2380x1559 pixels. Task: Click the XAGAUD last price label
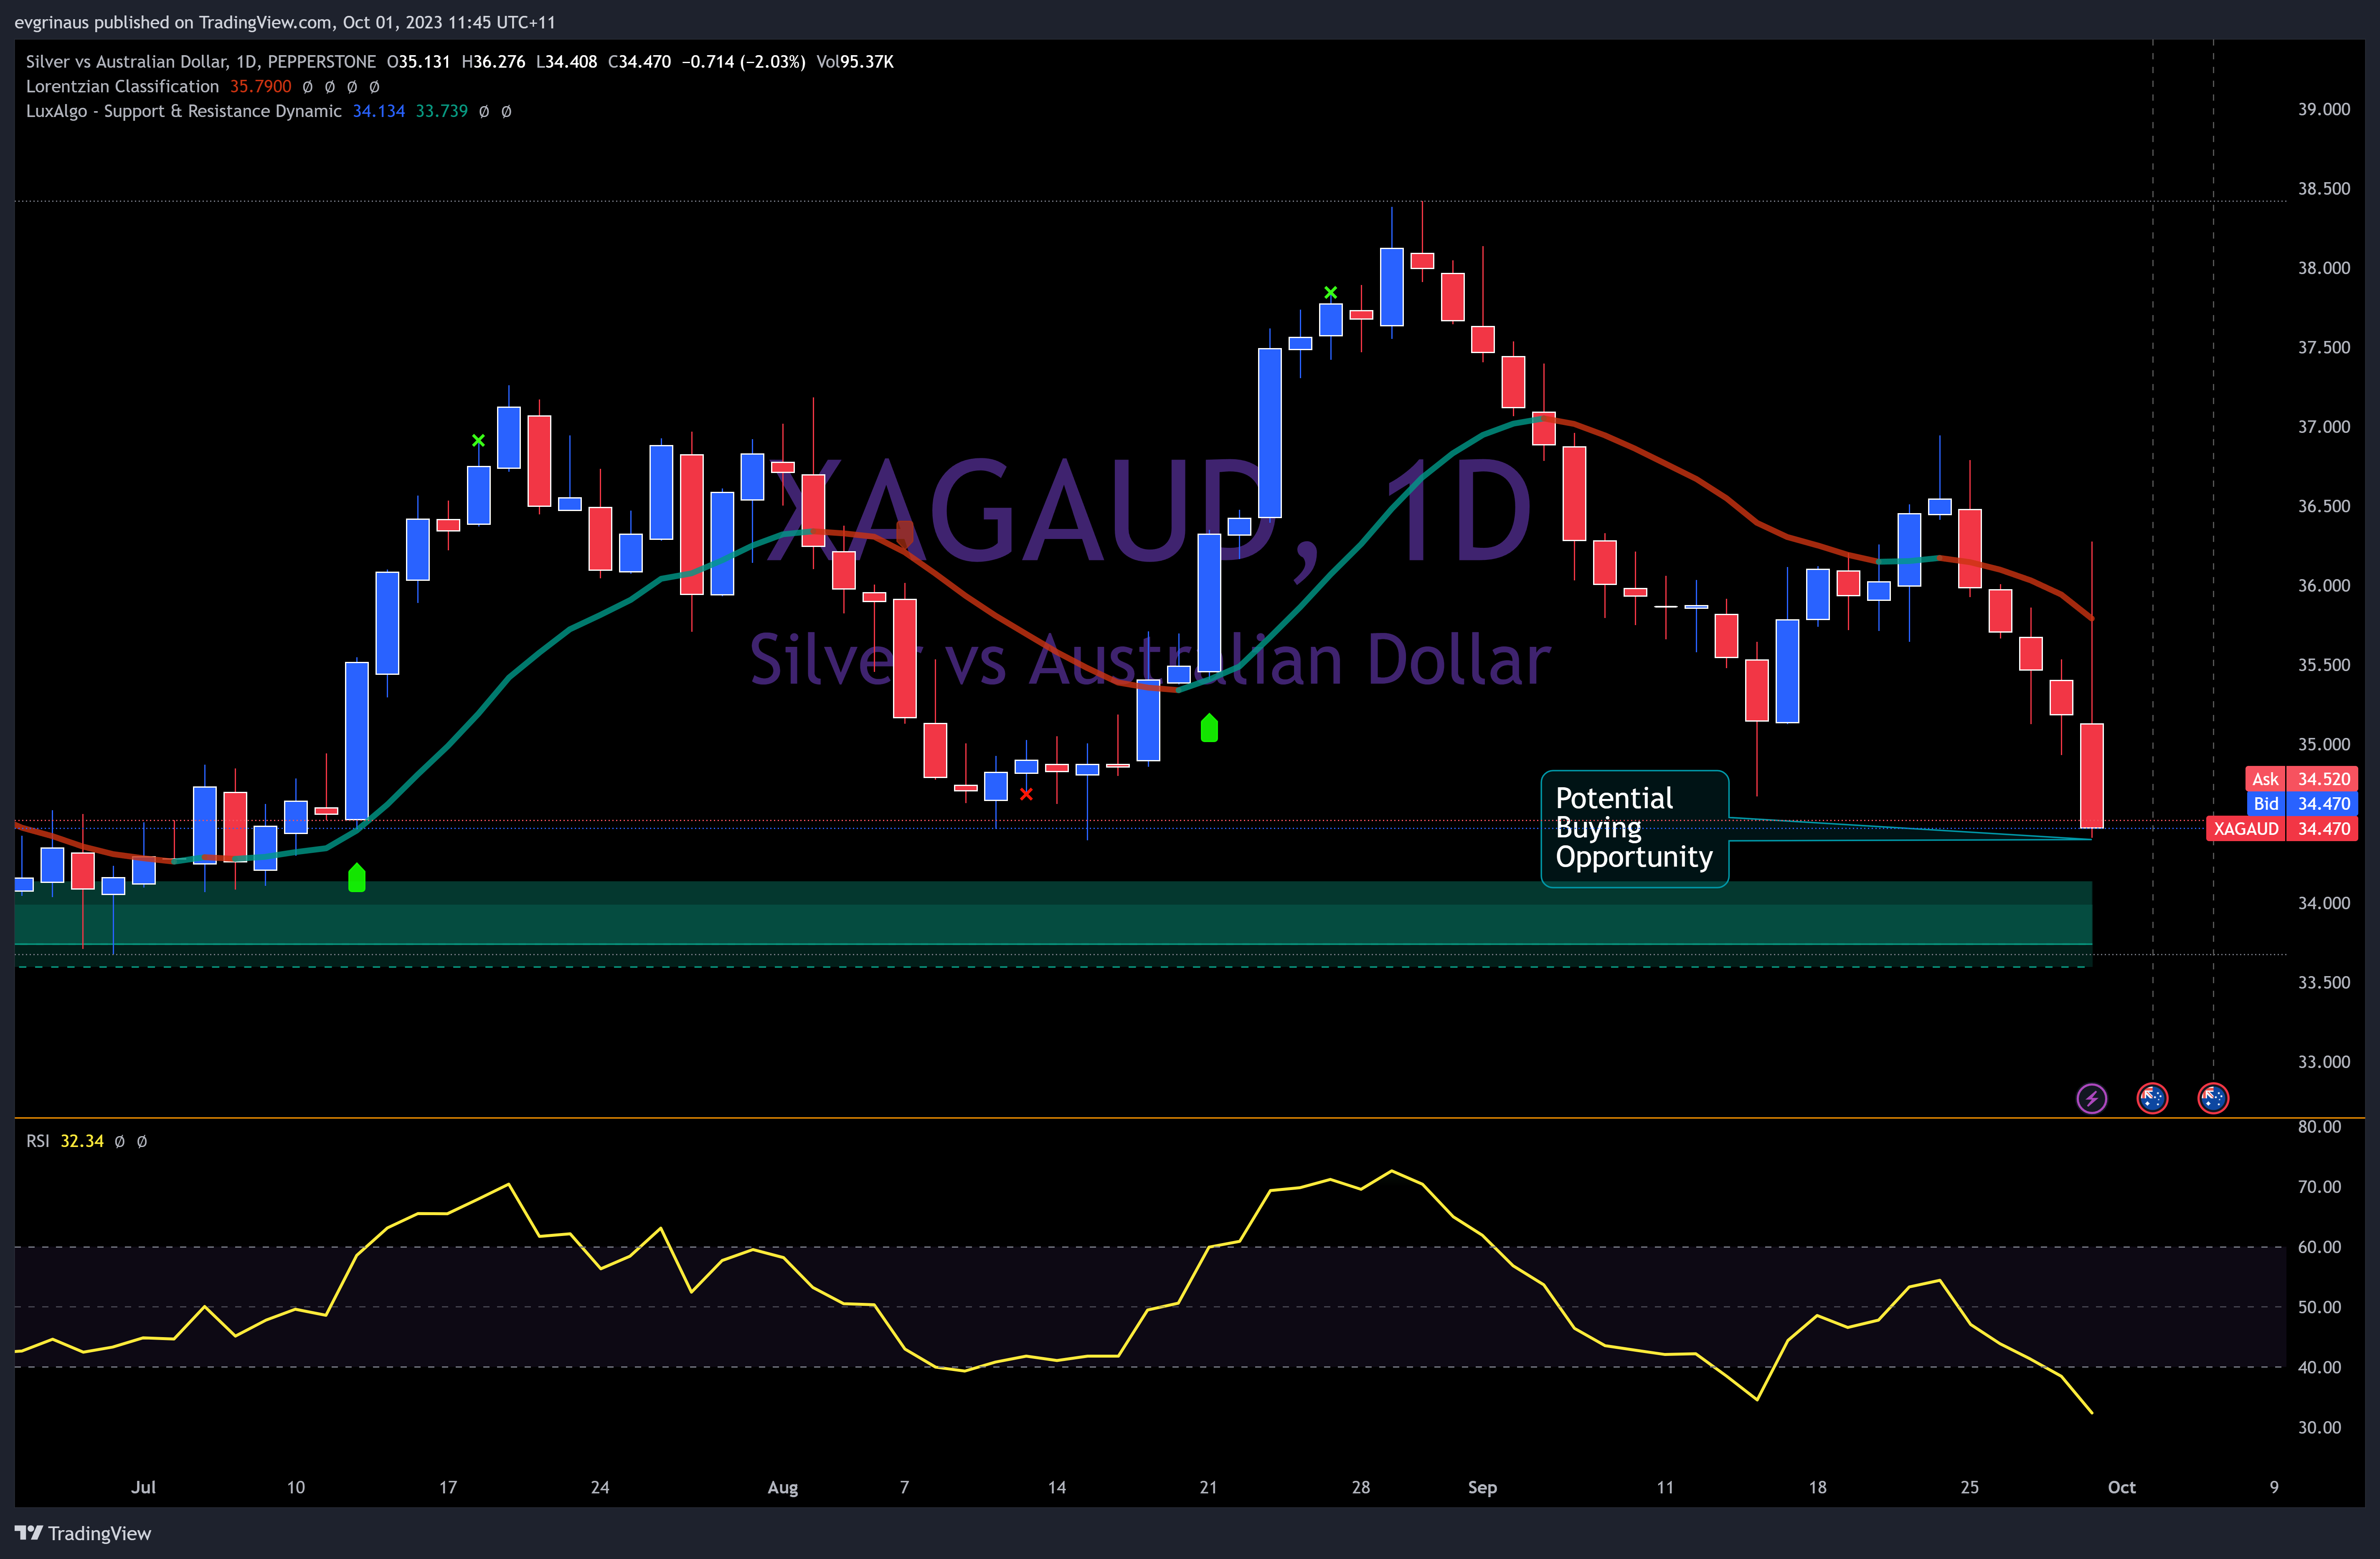click(2282, 829)
